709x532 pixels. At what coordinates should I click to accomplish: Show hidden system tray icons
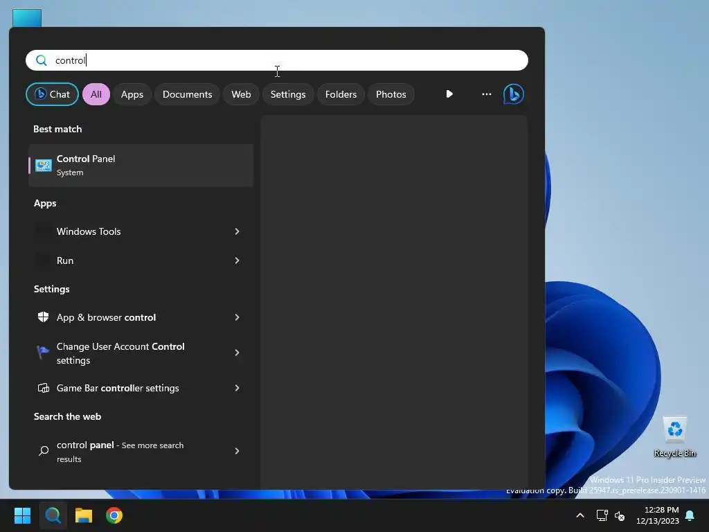(x=580, y=515)
